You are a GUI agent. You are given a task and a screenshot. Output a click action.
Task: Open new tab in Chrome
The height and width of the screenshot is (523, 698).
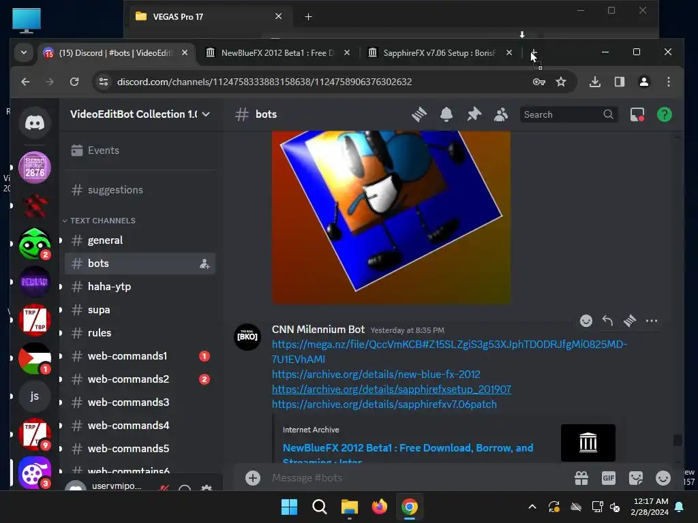(533, 53)
